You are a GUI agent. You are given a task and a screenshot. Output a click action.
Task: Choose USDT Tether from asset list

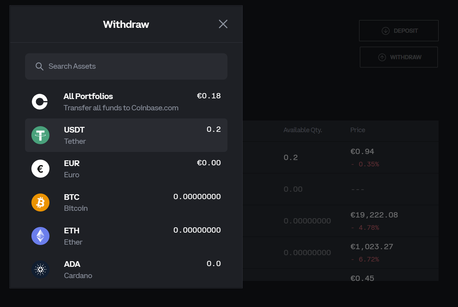point(126,135)
